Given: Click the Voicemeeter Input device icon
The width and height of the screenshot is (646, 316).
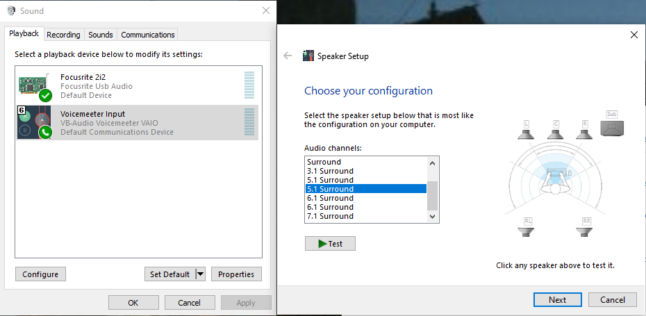Looking at the screenshot, I should click(34, 122).
